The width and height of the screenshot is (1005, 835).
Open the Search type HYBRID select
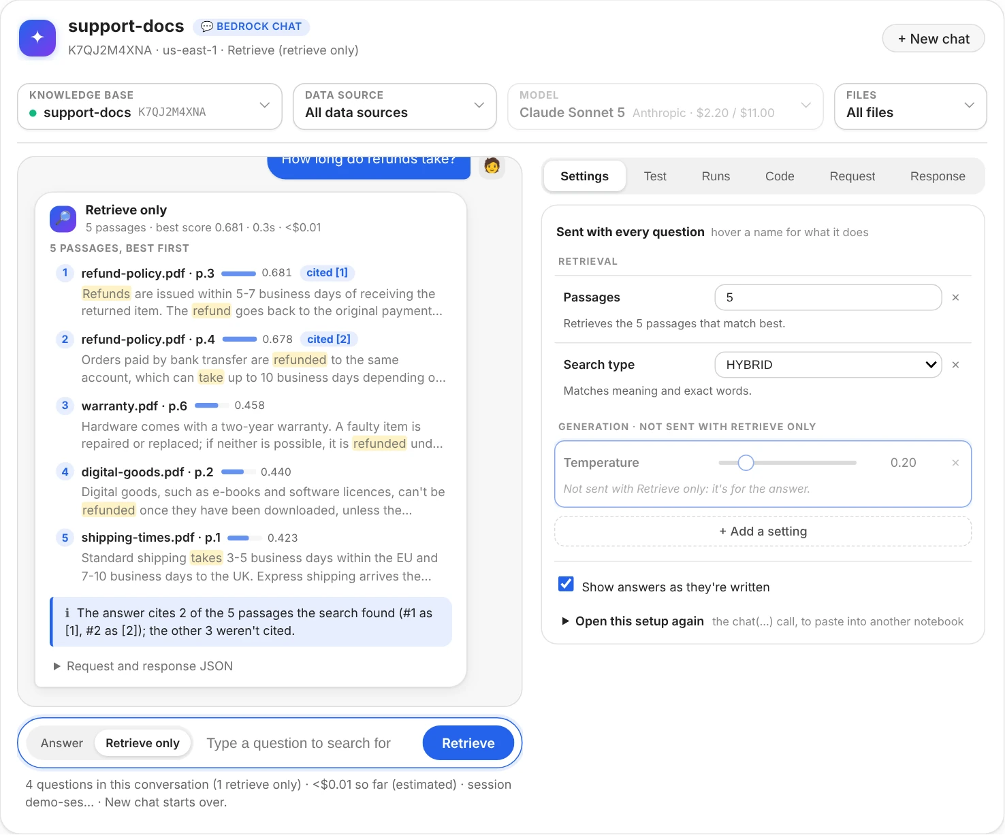click(828, 365)
